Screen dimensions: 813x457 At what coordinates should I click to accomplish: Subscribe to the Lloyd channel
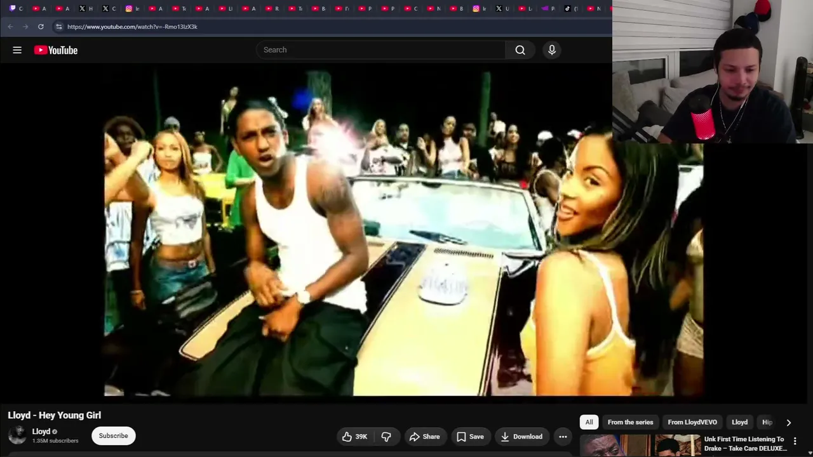click(114, 436)
